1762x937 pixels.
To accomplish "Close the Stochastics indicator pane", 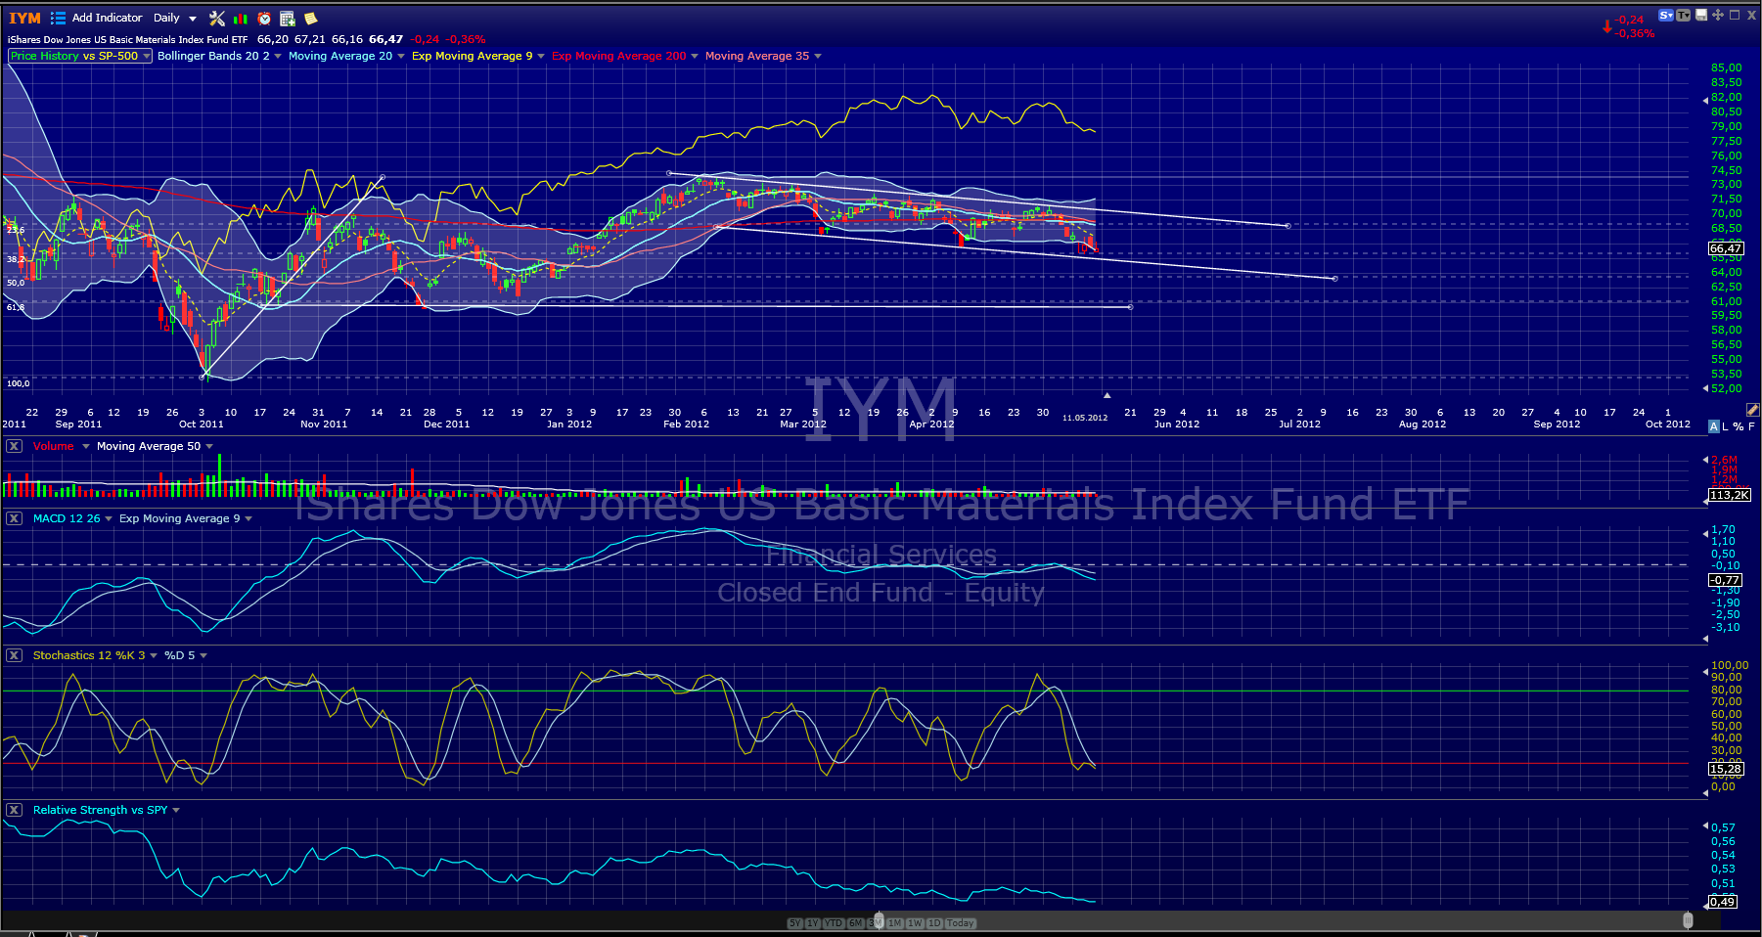I will pos(14,655).
